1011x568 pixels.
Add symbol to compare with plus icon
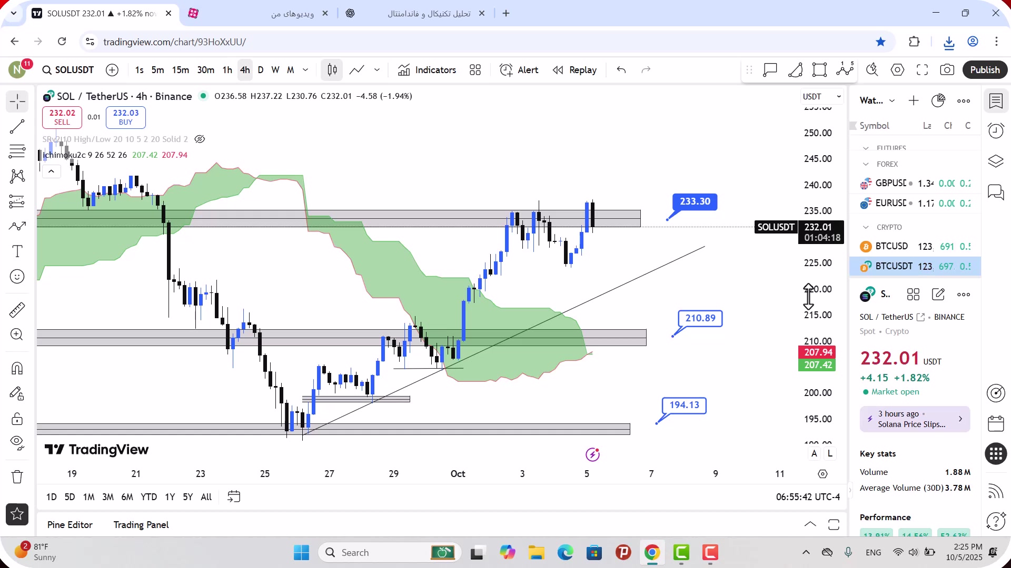(x=112, y=70)
